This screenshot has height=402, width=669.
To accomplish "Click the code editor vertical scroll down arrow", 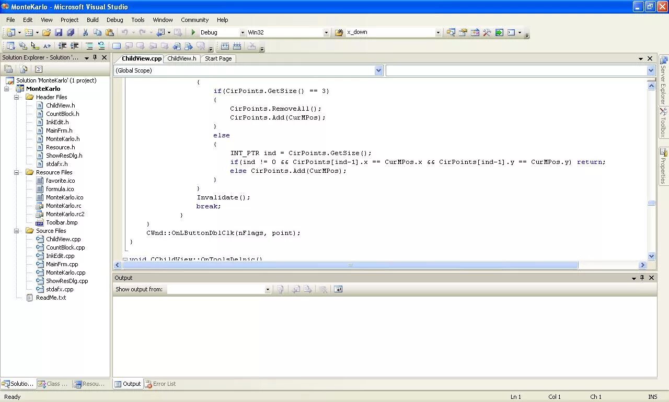I will [x=651, y=256].
